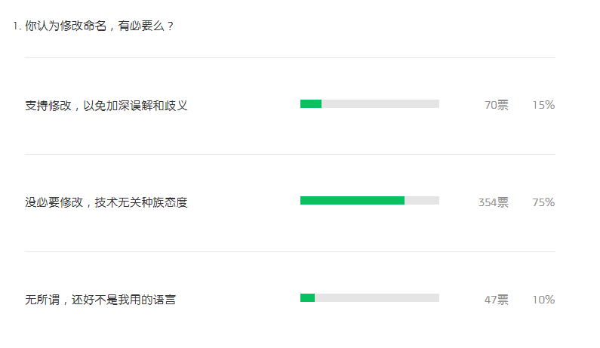Click the divider line below the question title
The height and width of the screenshot is (348, 600).
pyautogui.click(x=290, y=57)
